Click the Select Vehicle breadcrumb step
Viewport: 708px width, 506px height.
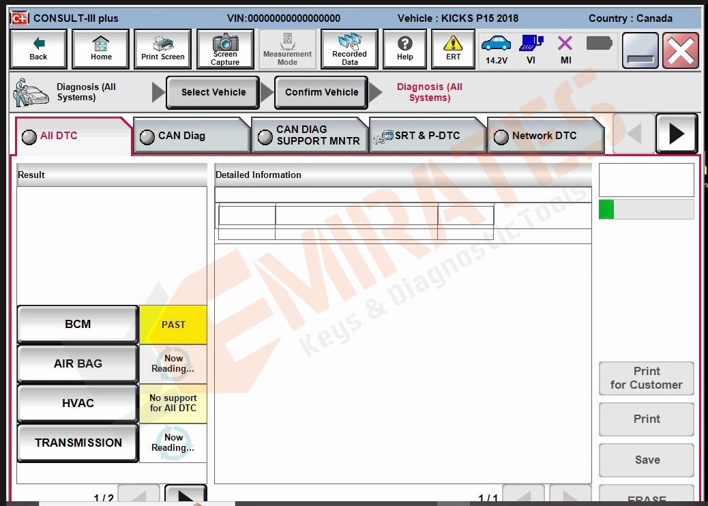(213, 93)
